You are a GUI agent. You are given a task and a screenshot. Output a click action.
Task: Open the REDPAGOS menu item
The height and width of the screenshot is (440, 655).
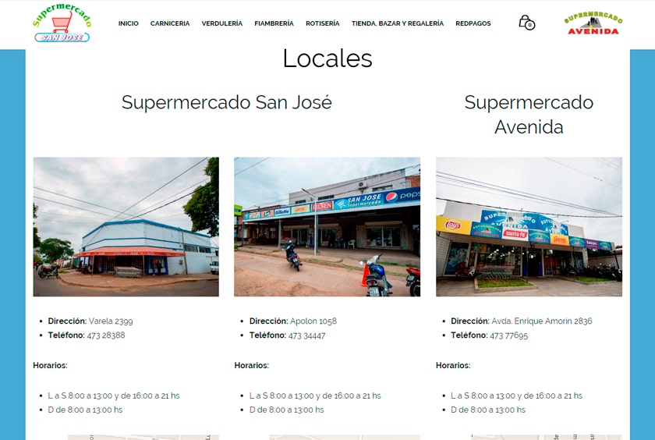click(473, 23)
